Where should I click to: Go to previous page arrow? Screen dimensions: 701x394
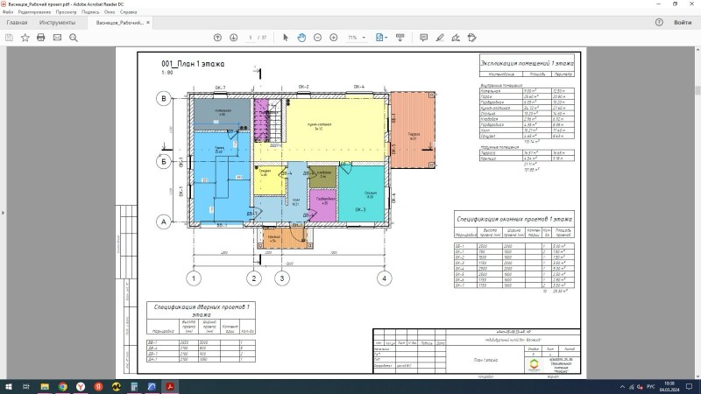click(218, 38)
